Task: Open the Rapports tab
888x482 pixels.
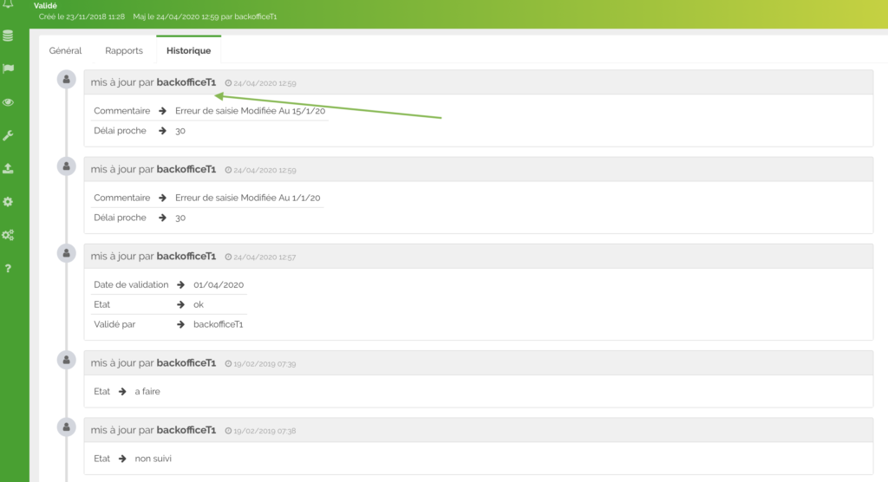Action: pyautogui.click(x=124, y=51)
